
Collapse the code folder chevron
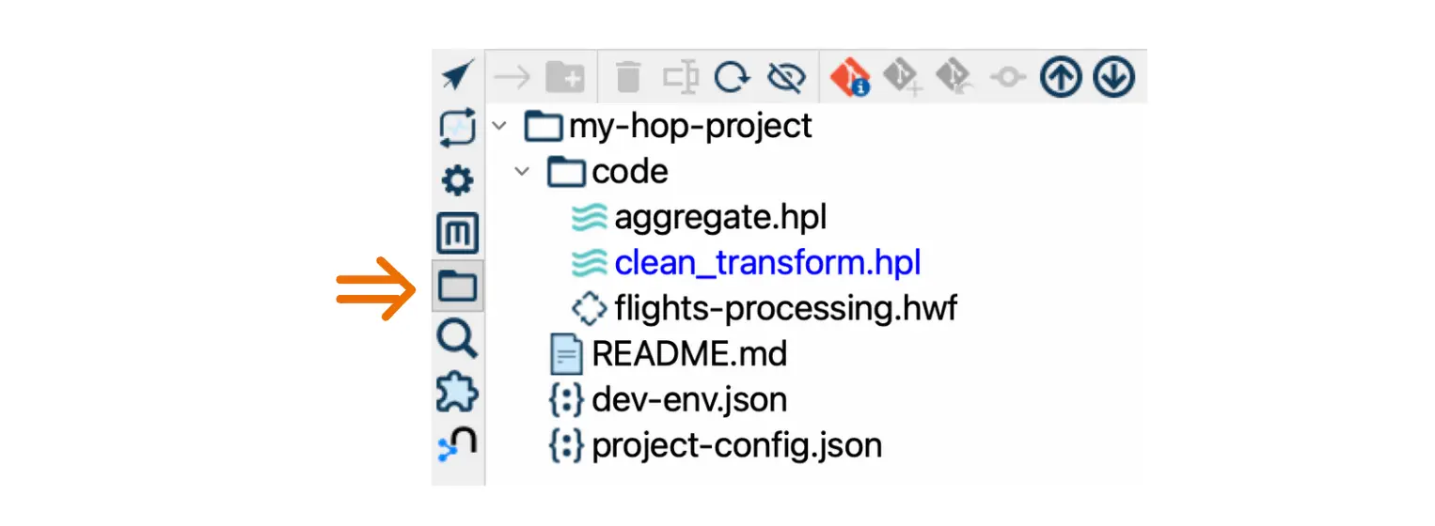(x=523, y=172)
